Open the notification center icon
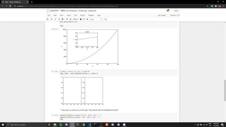This screenshot has width=226, height=127. click(x=222, y=125)
